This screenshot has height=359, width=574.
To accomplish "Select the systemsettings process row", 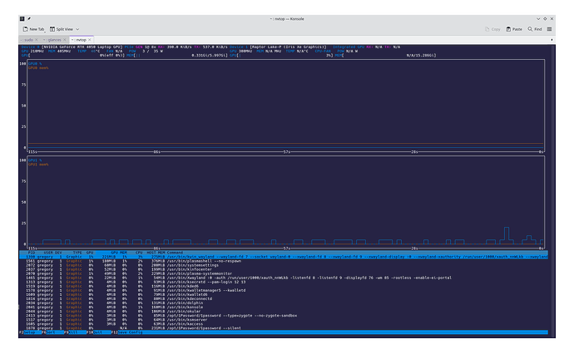I will tap(284, 265).
